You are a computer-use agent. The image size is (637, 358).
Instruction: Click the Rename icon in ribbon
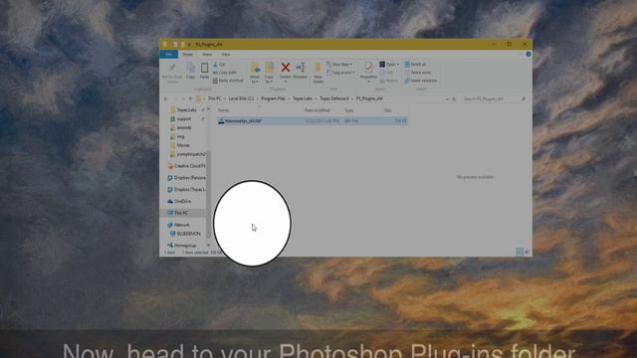300,68
